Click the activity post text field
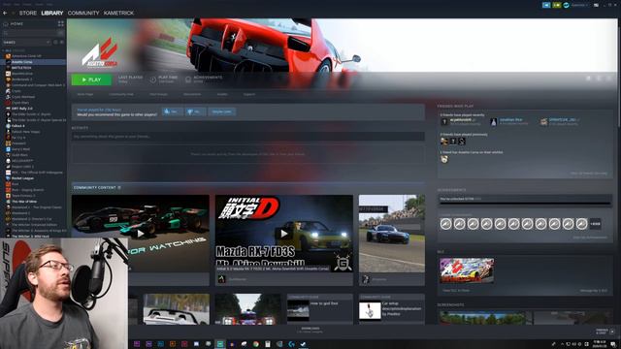The height and width of the screenshot is (349, 621). (248, 137)
